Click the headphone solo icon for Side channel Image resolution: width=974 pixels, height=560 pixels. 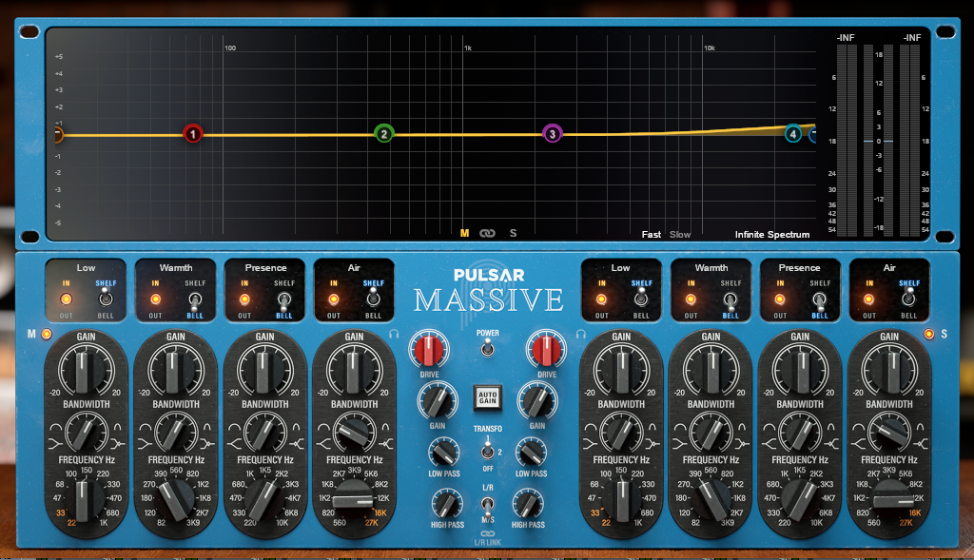pyautogui.click(x=581, y=334)
